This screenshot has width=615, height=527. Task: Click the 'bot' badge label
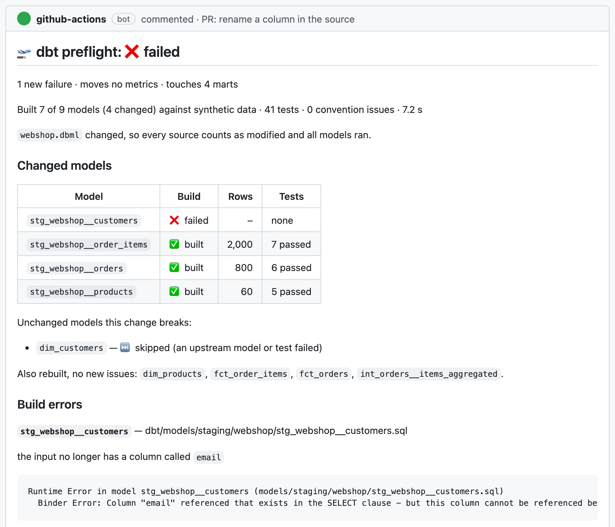click(x=124, y=19)
